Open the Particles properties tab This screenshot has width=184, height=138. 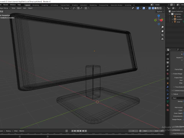click(x=168, y=90)
